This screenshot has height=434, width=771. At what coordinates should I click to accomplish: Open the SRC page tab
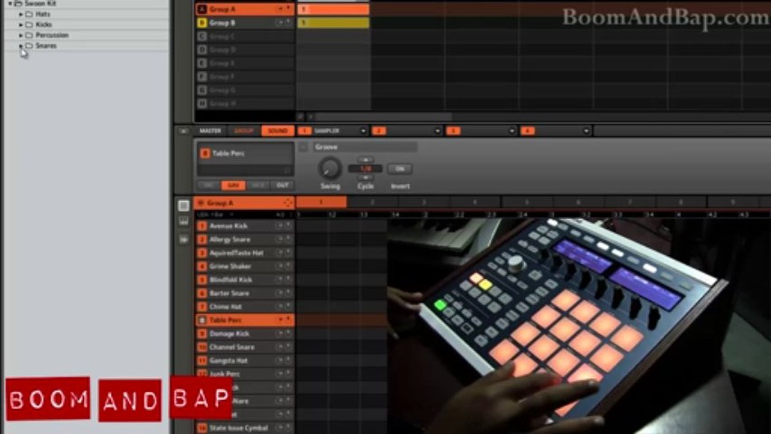(x=209, y=186)
